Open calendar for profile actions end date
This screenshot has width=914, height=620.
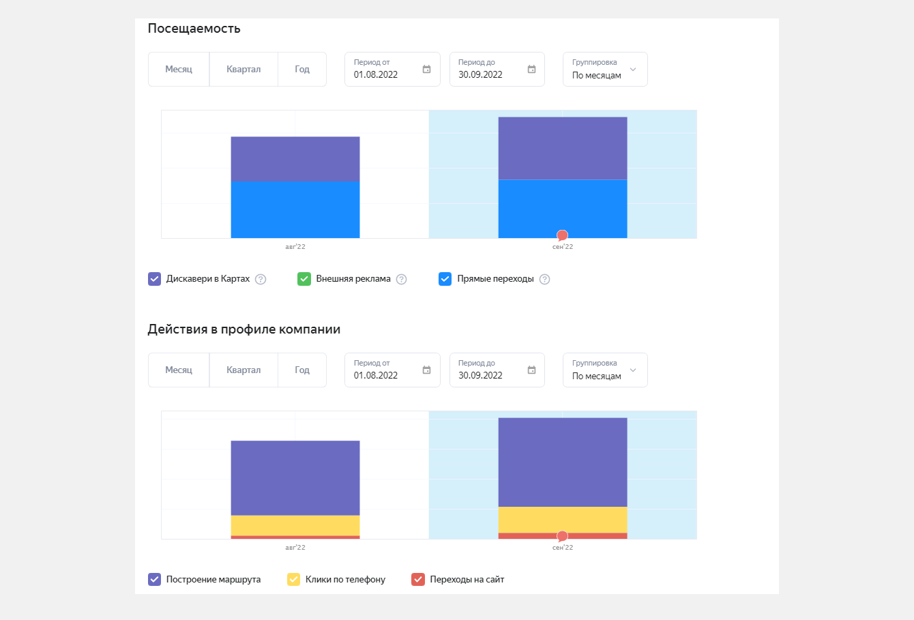pyautogui.click(x=531, y=370)
